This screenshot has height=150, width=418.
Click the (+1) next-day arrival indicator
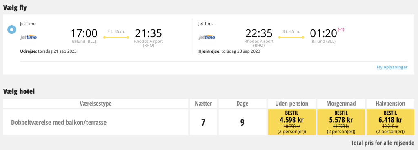(341, 30)
